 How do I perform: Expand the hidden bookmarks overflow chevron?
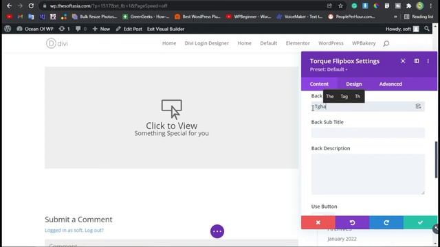(395, 16)
